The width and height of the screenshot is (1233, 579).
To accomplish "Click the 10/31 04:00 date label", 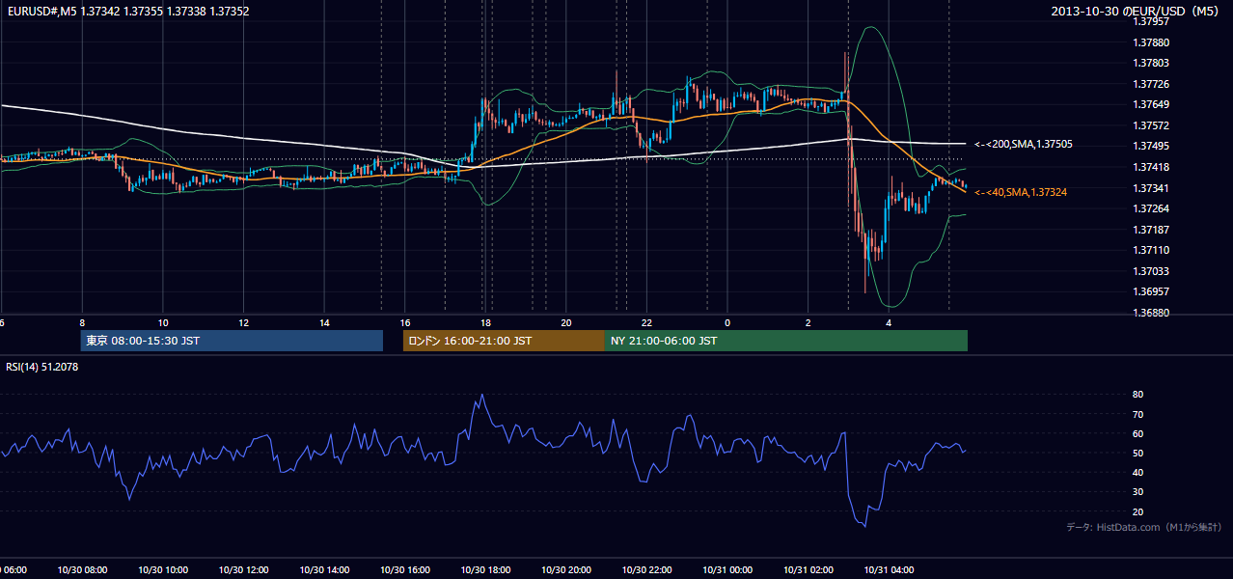I will pyautogui.click(x=889, y=570).
